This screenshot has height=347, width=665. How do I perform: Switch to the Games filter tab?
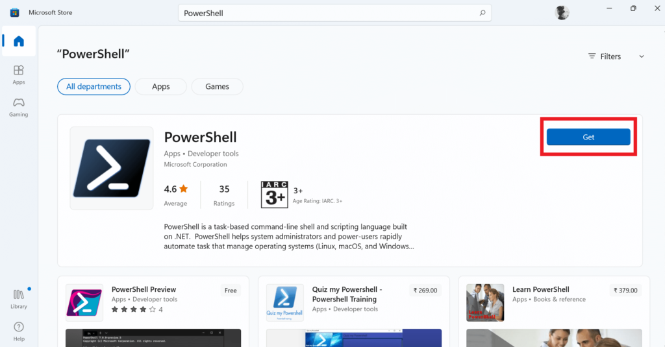(218, 86)
